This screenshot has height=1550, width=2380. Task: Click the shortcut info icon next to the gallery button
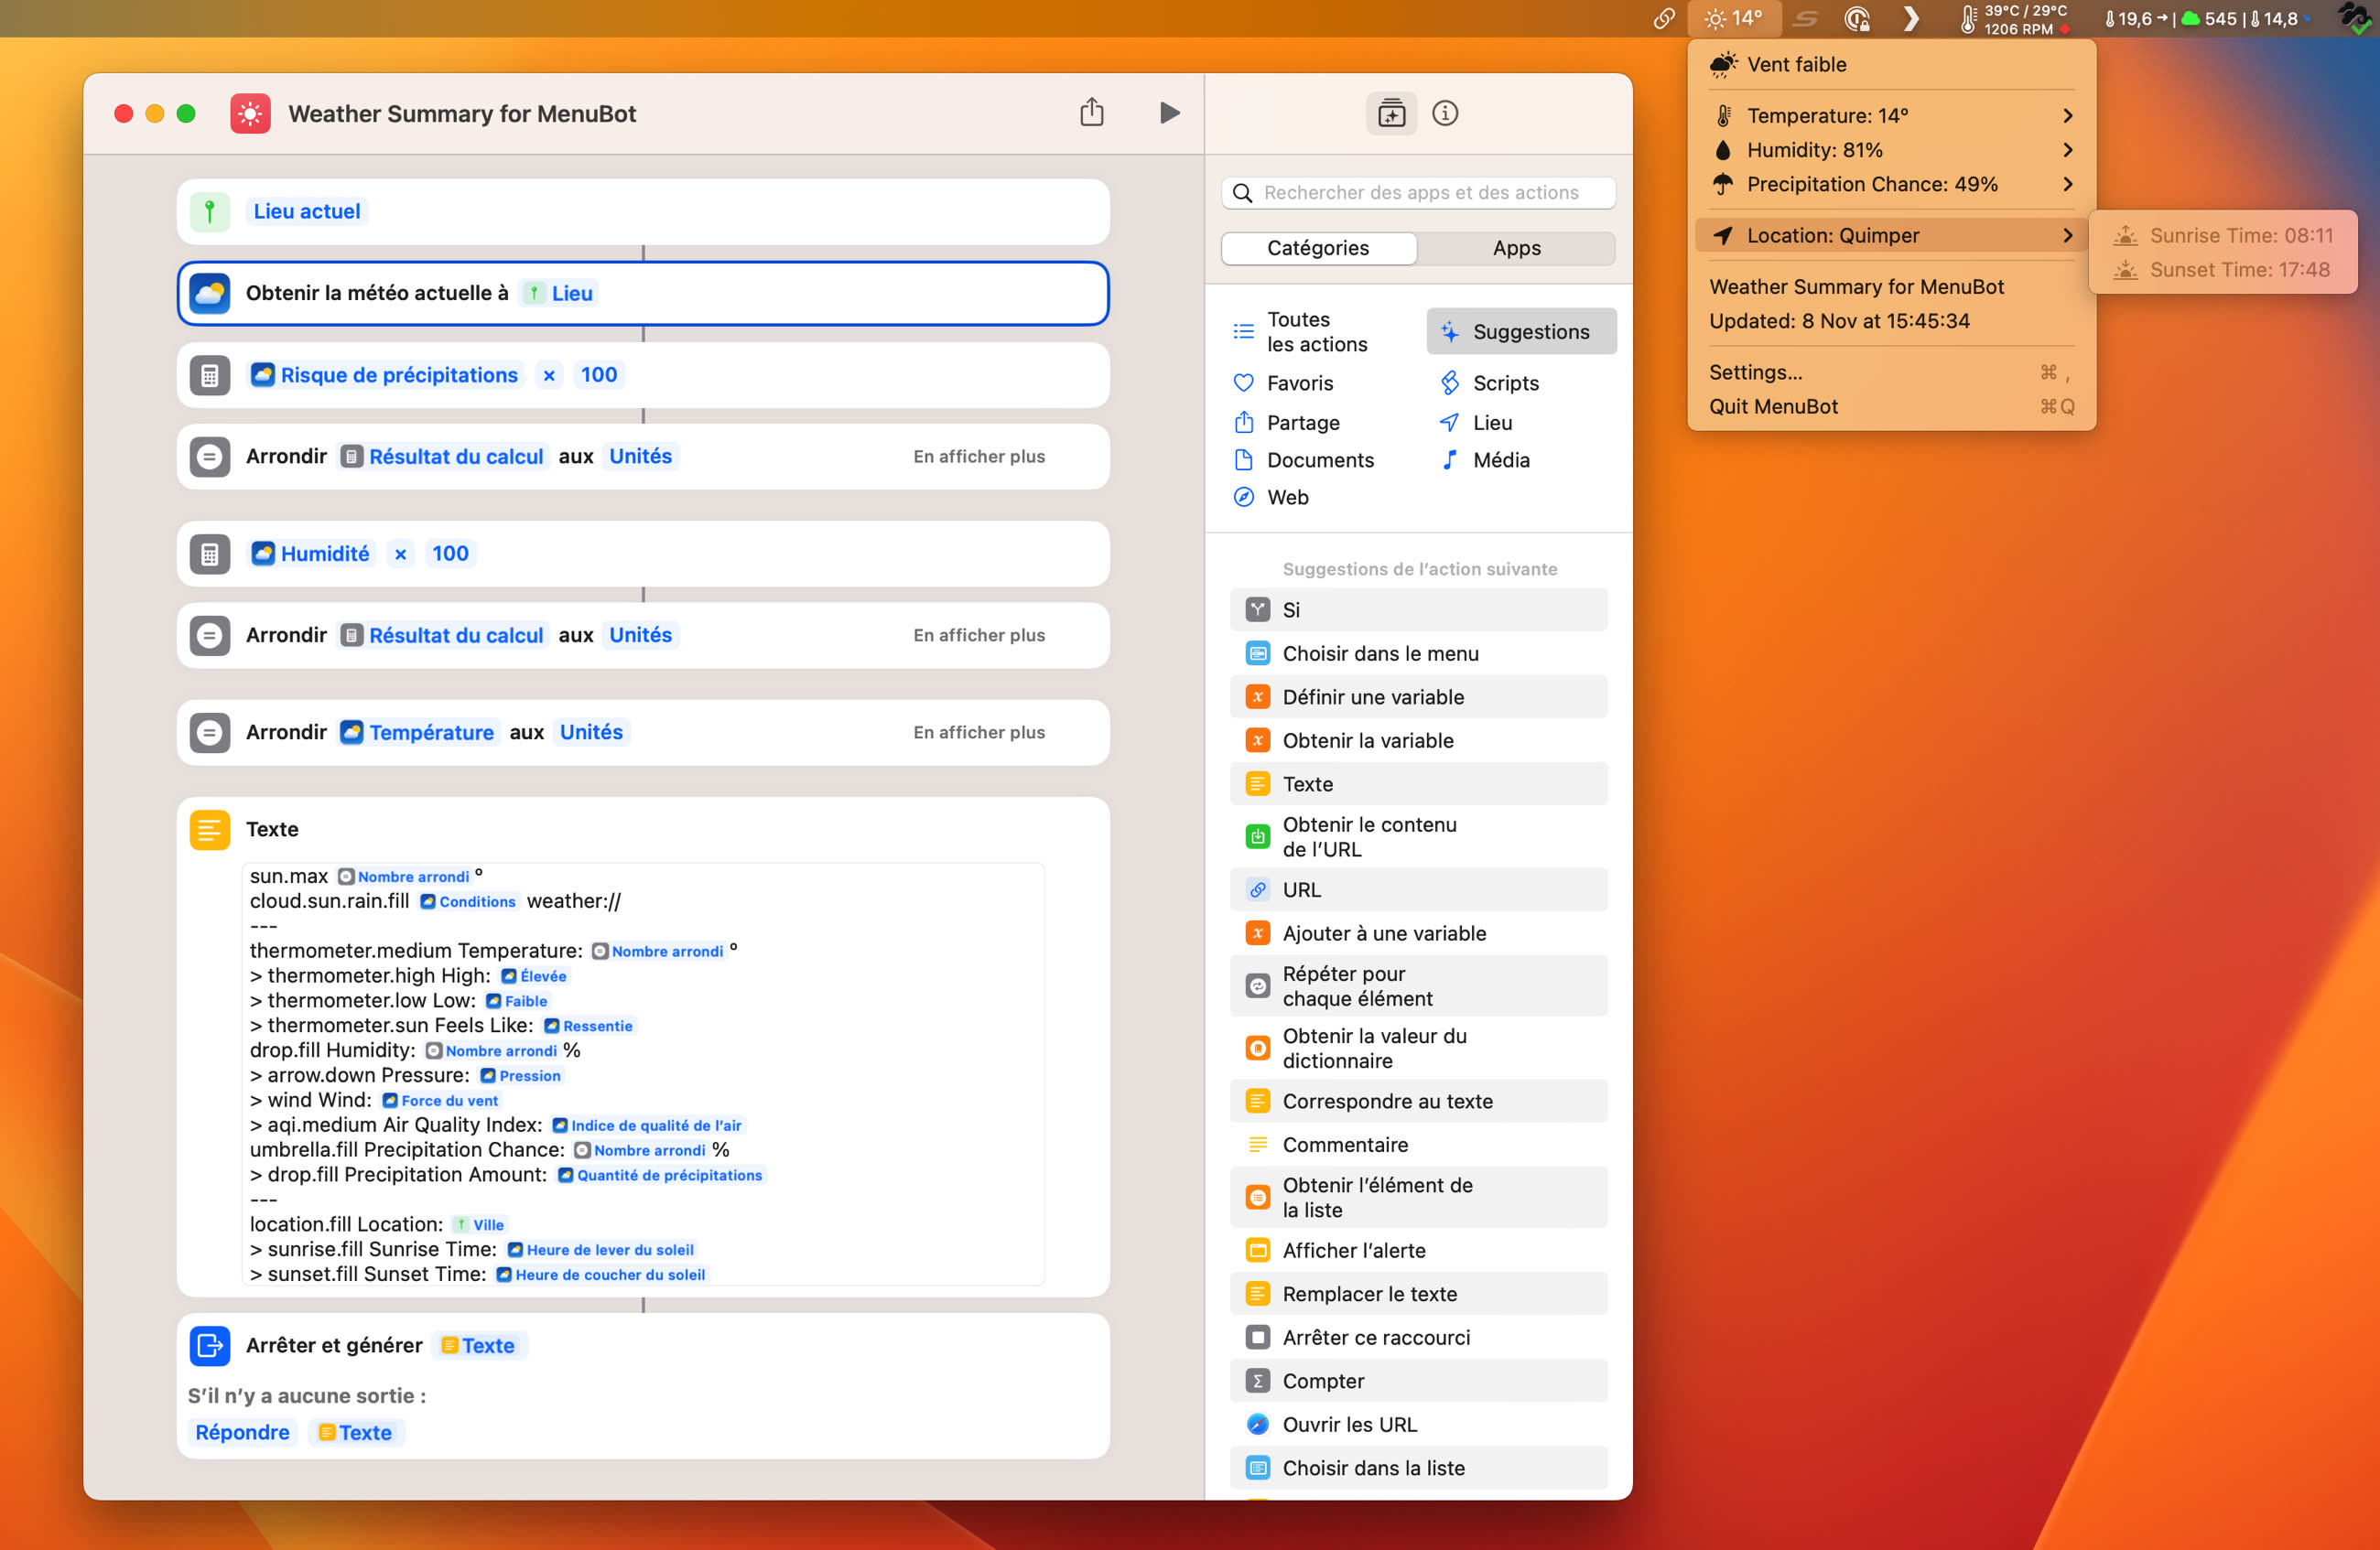pos(1446,113)
